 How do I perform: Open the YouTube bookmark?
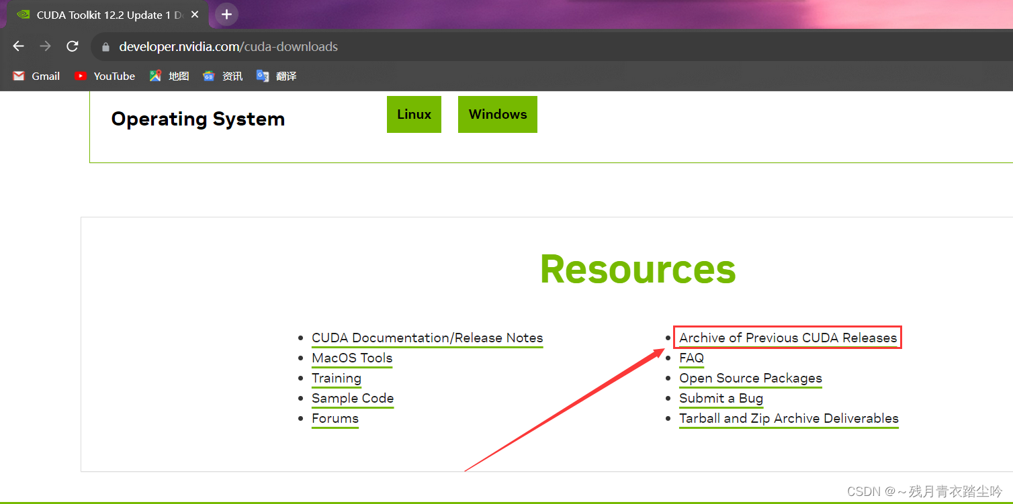(x=105, y=76)
